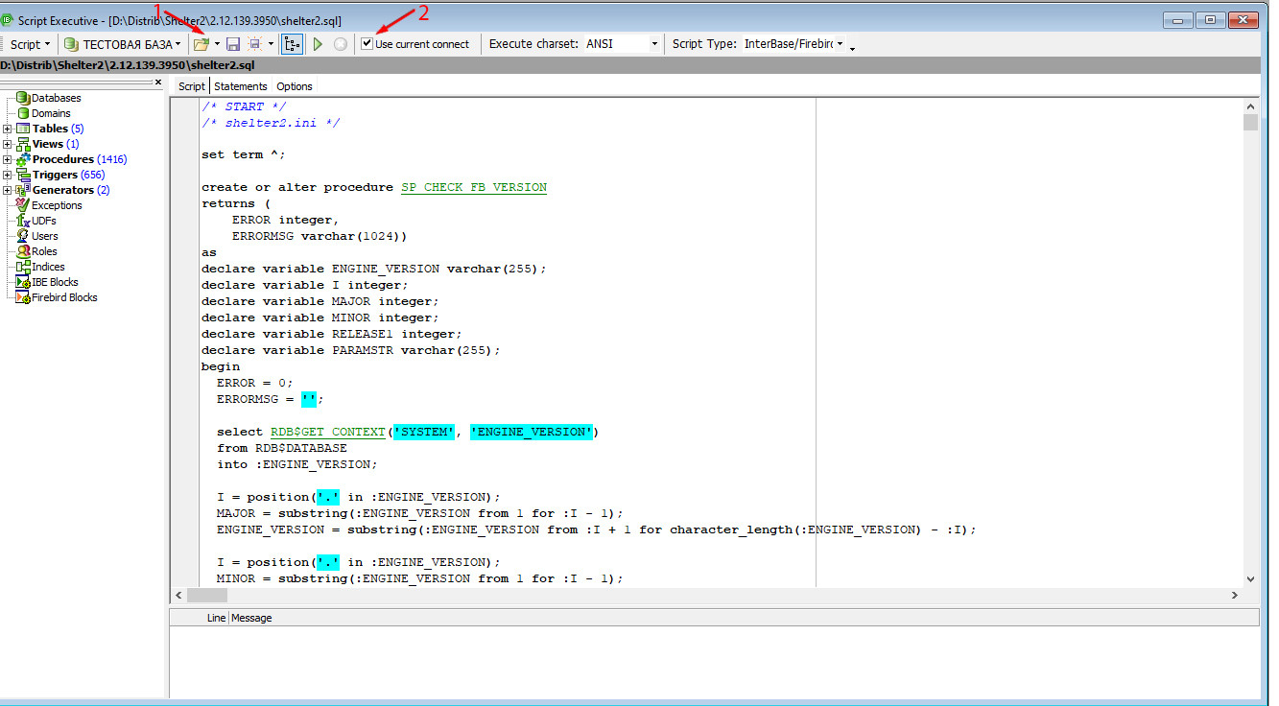Select the Domains tree label
Screen dimensions: 1279x706
[51, 113]
